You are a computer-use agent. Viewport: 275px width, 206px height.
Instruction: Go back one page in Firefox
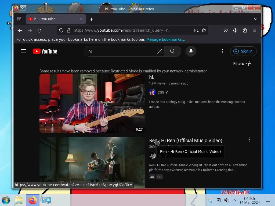[x=20, y=31]
